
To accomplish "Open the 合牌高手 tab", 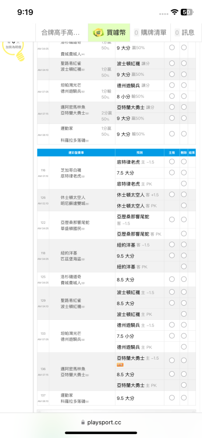I will (x=60, y=33).
